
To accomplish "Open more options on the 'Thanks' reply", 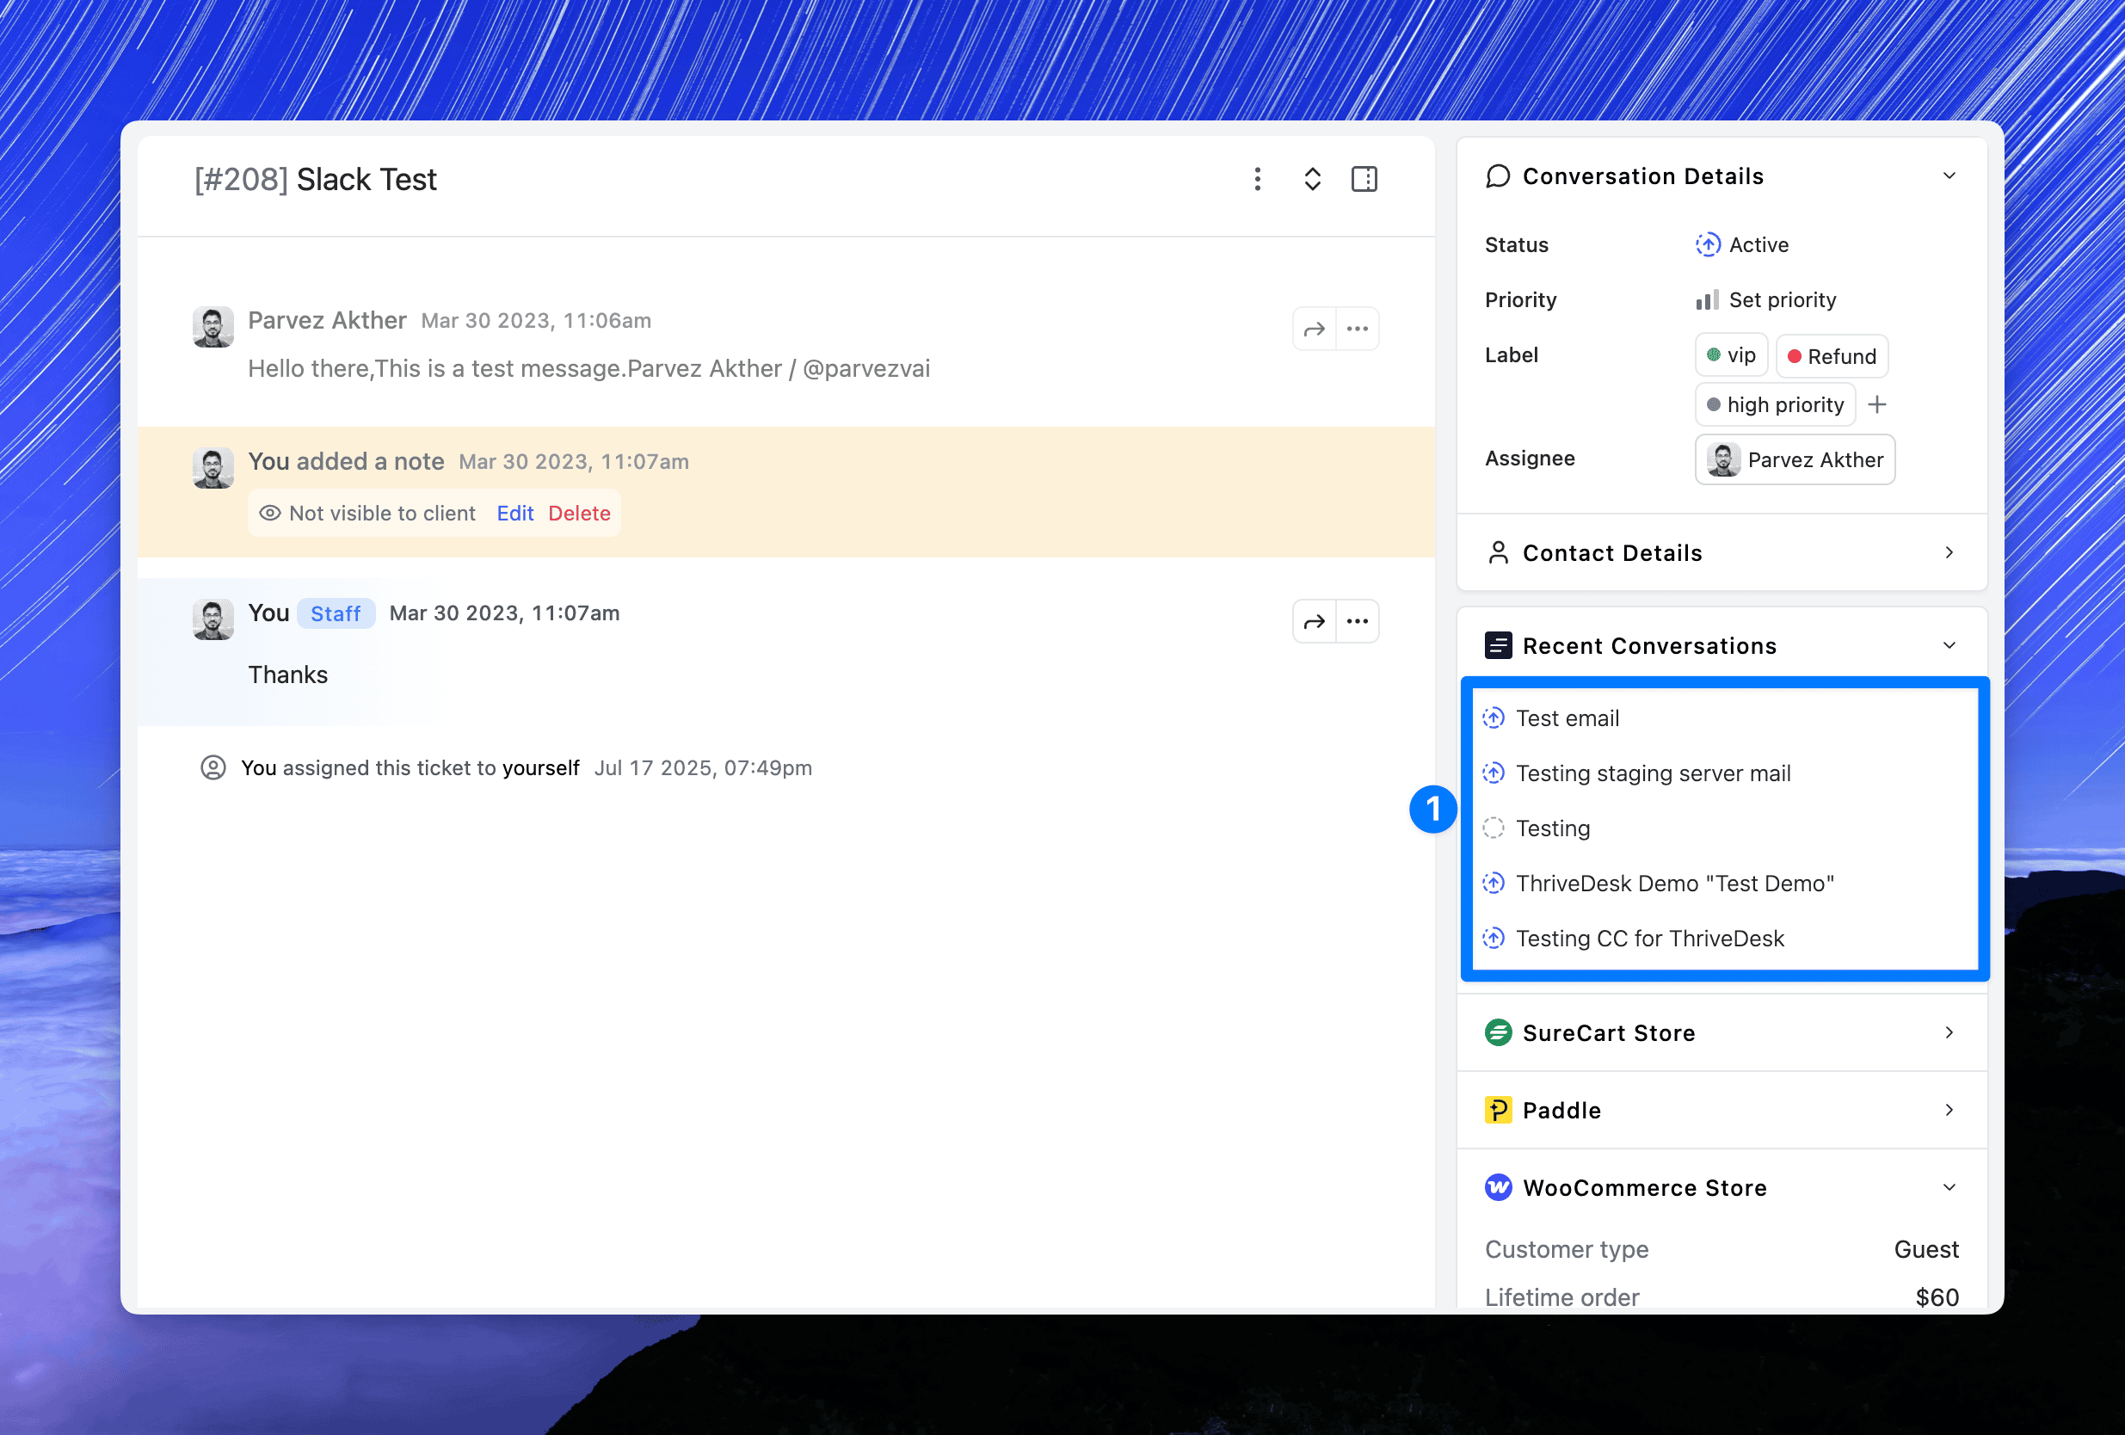I will pyautogui.click(x=1357, y=622).
